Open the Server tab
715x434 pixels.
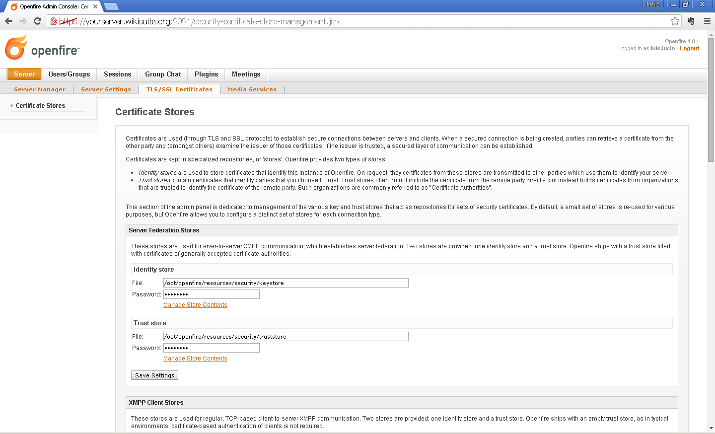(24, 74)
